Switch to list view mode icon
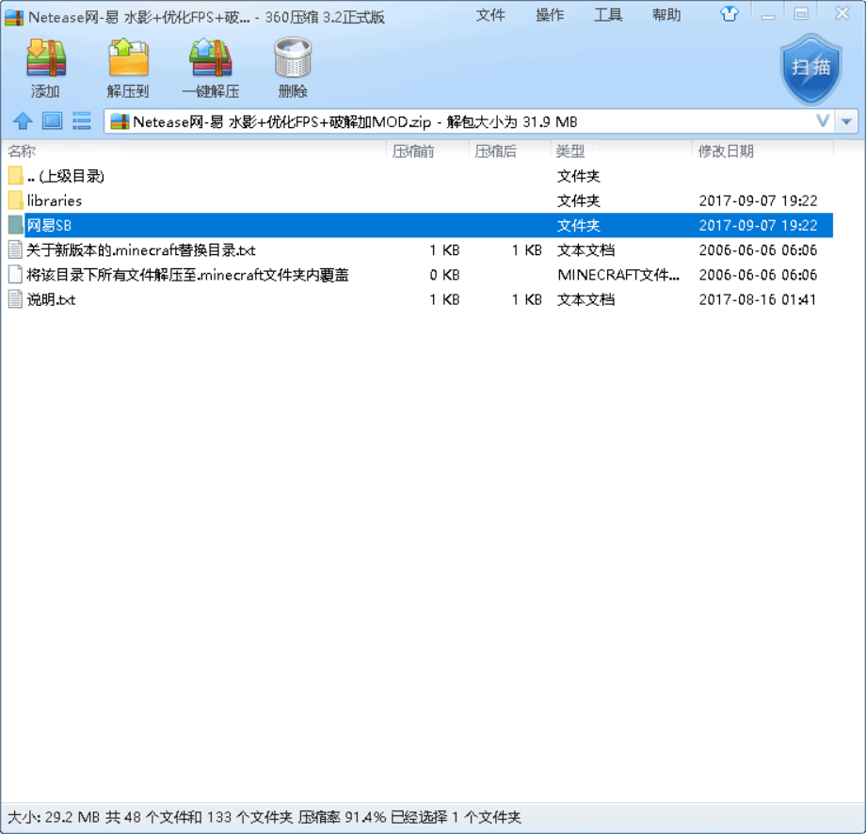 pos(81,120)
